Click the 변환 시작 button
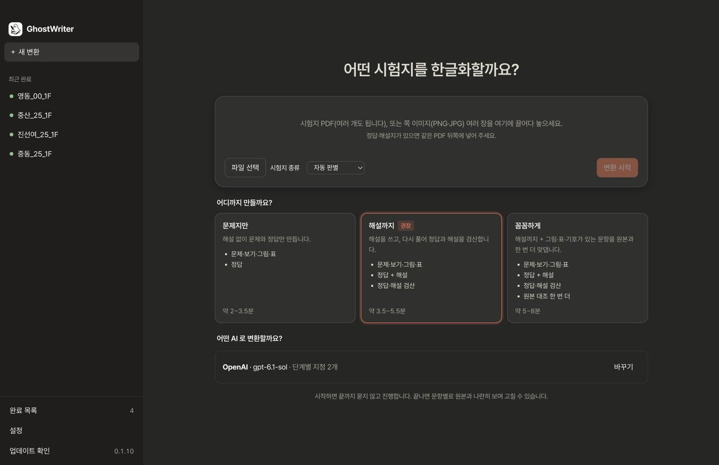 coord(617,168)
